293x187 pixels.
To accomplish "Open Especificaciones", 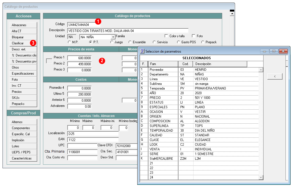I will 23,74.
